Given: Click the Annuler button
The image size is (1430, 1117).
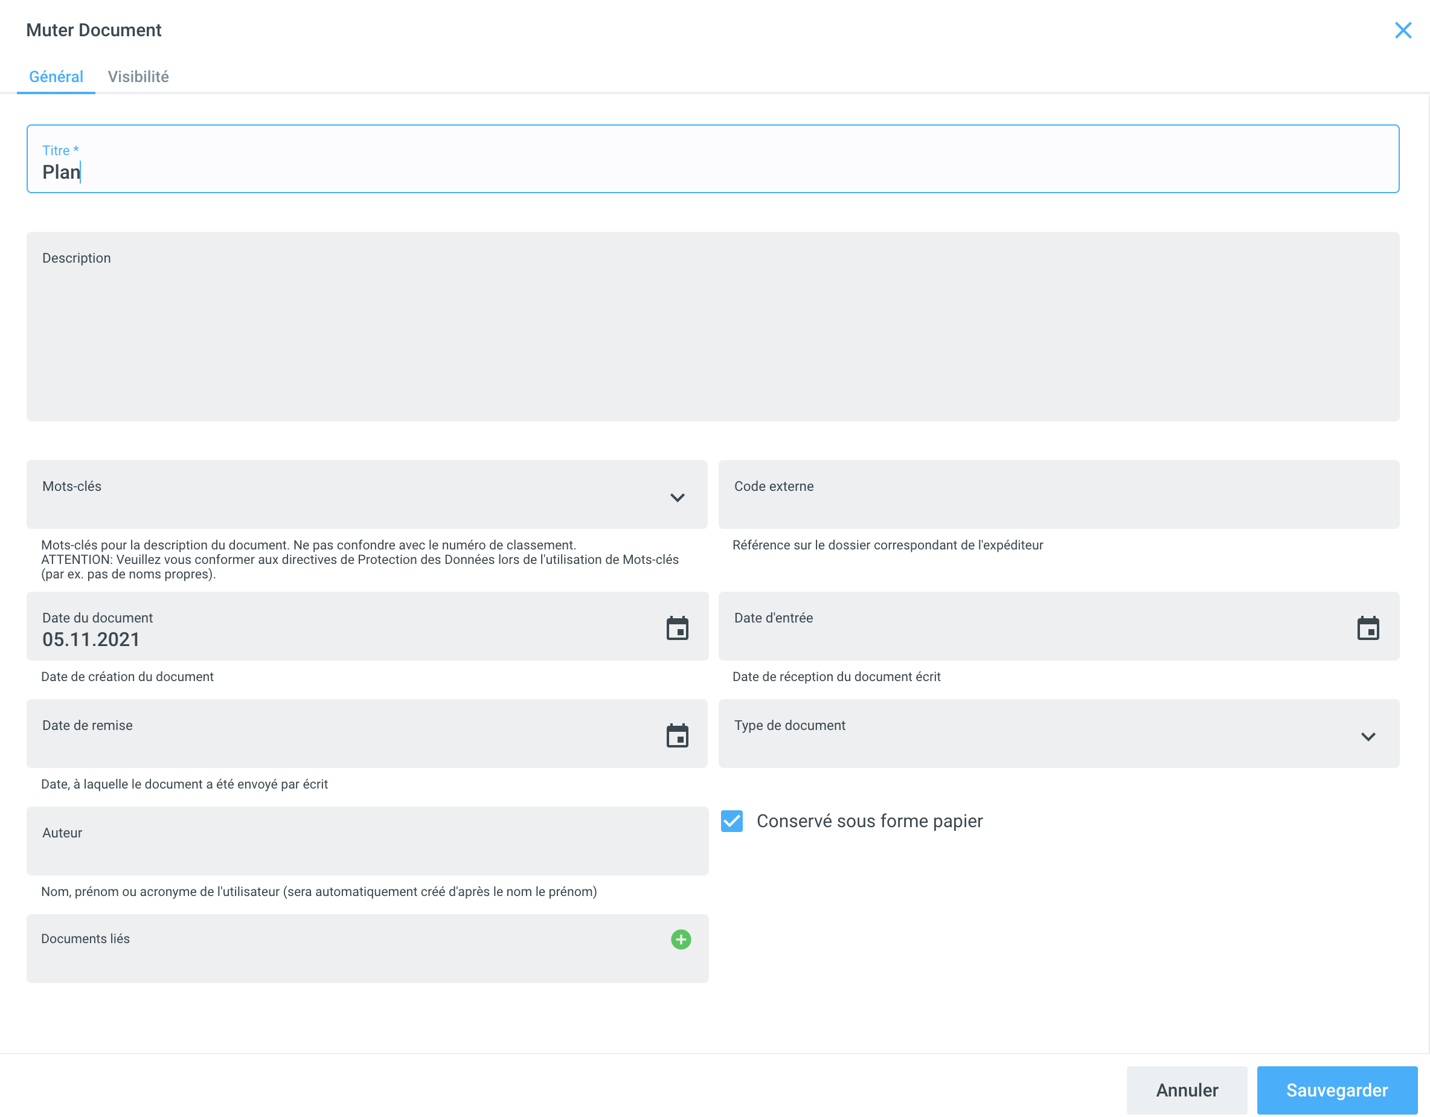Looking at the screenshot, I should point(1187,1089).
